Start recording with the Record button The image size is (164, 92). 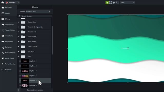coord(11,3)
